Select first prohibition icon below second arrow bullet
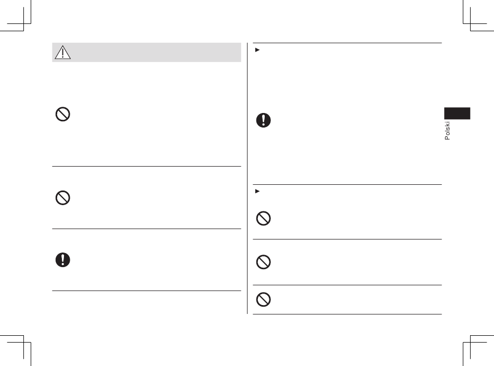The image size is (494, 366). [264, 218]
